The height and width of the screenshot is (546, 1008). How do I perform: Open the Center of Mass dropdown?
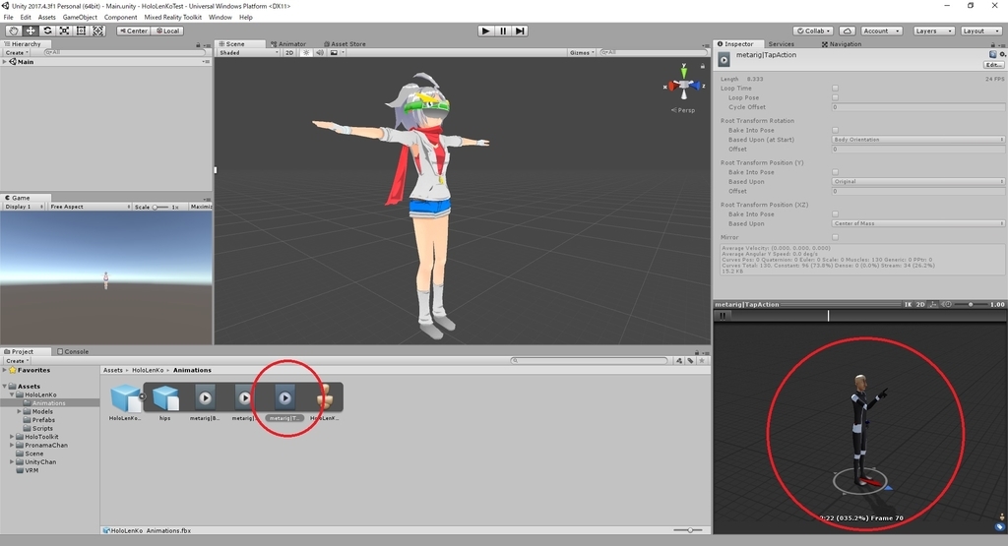click(918, 223)
